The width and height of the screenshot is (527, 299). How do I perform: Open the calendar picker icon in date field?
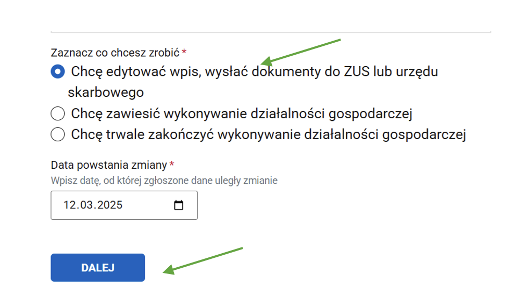coord(179,205)
